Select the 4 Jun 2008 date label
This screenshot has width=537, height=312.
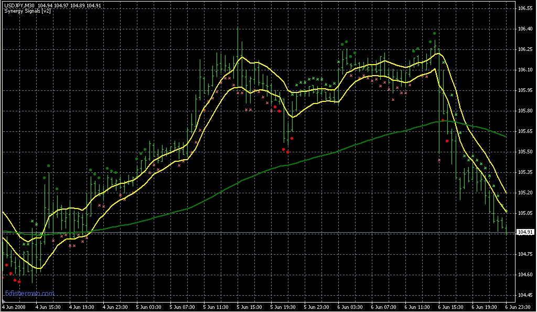(14, 307)
